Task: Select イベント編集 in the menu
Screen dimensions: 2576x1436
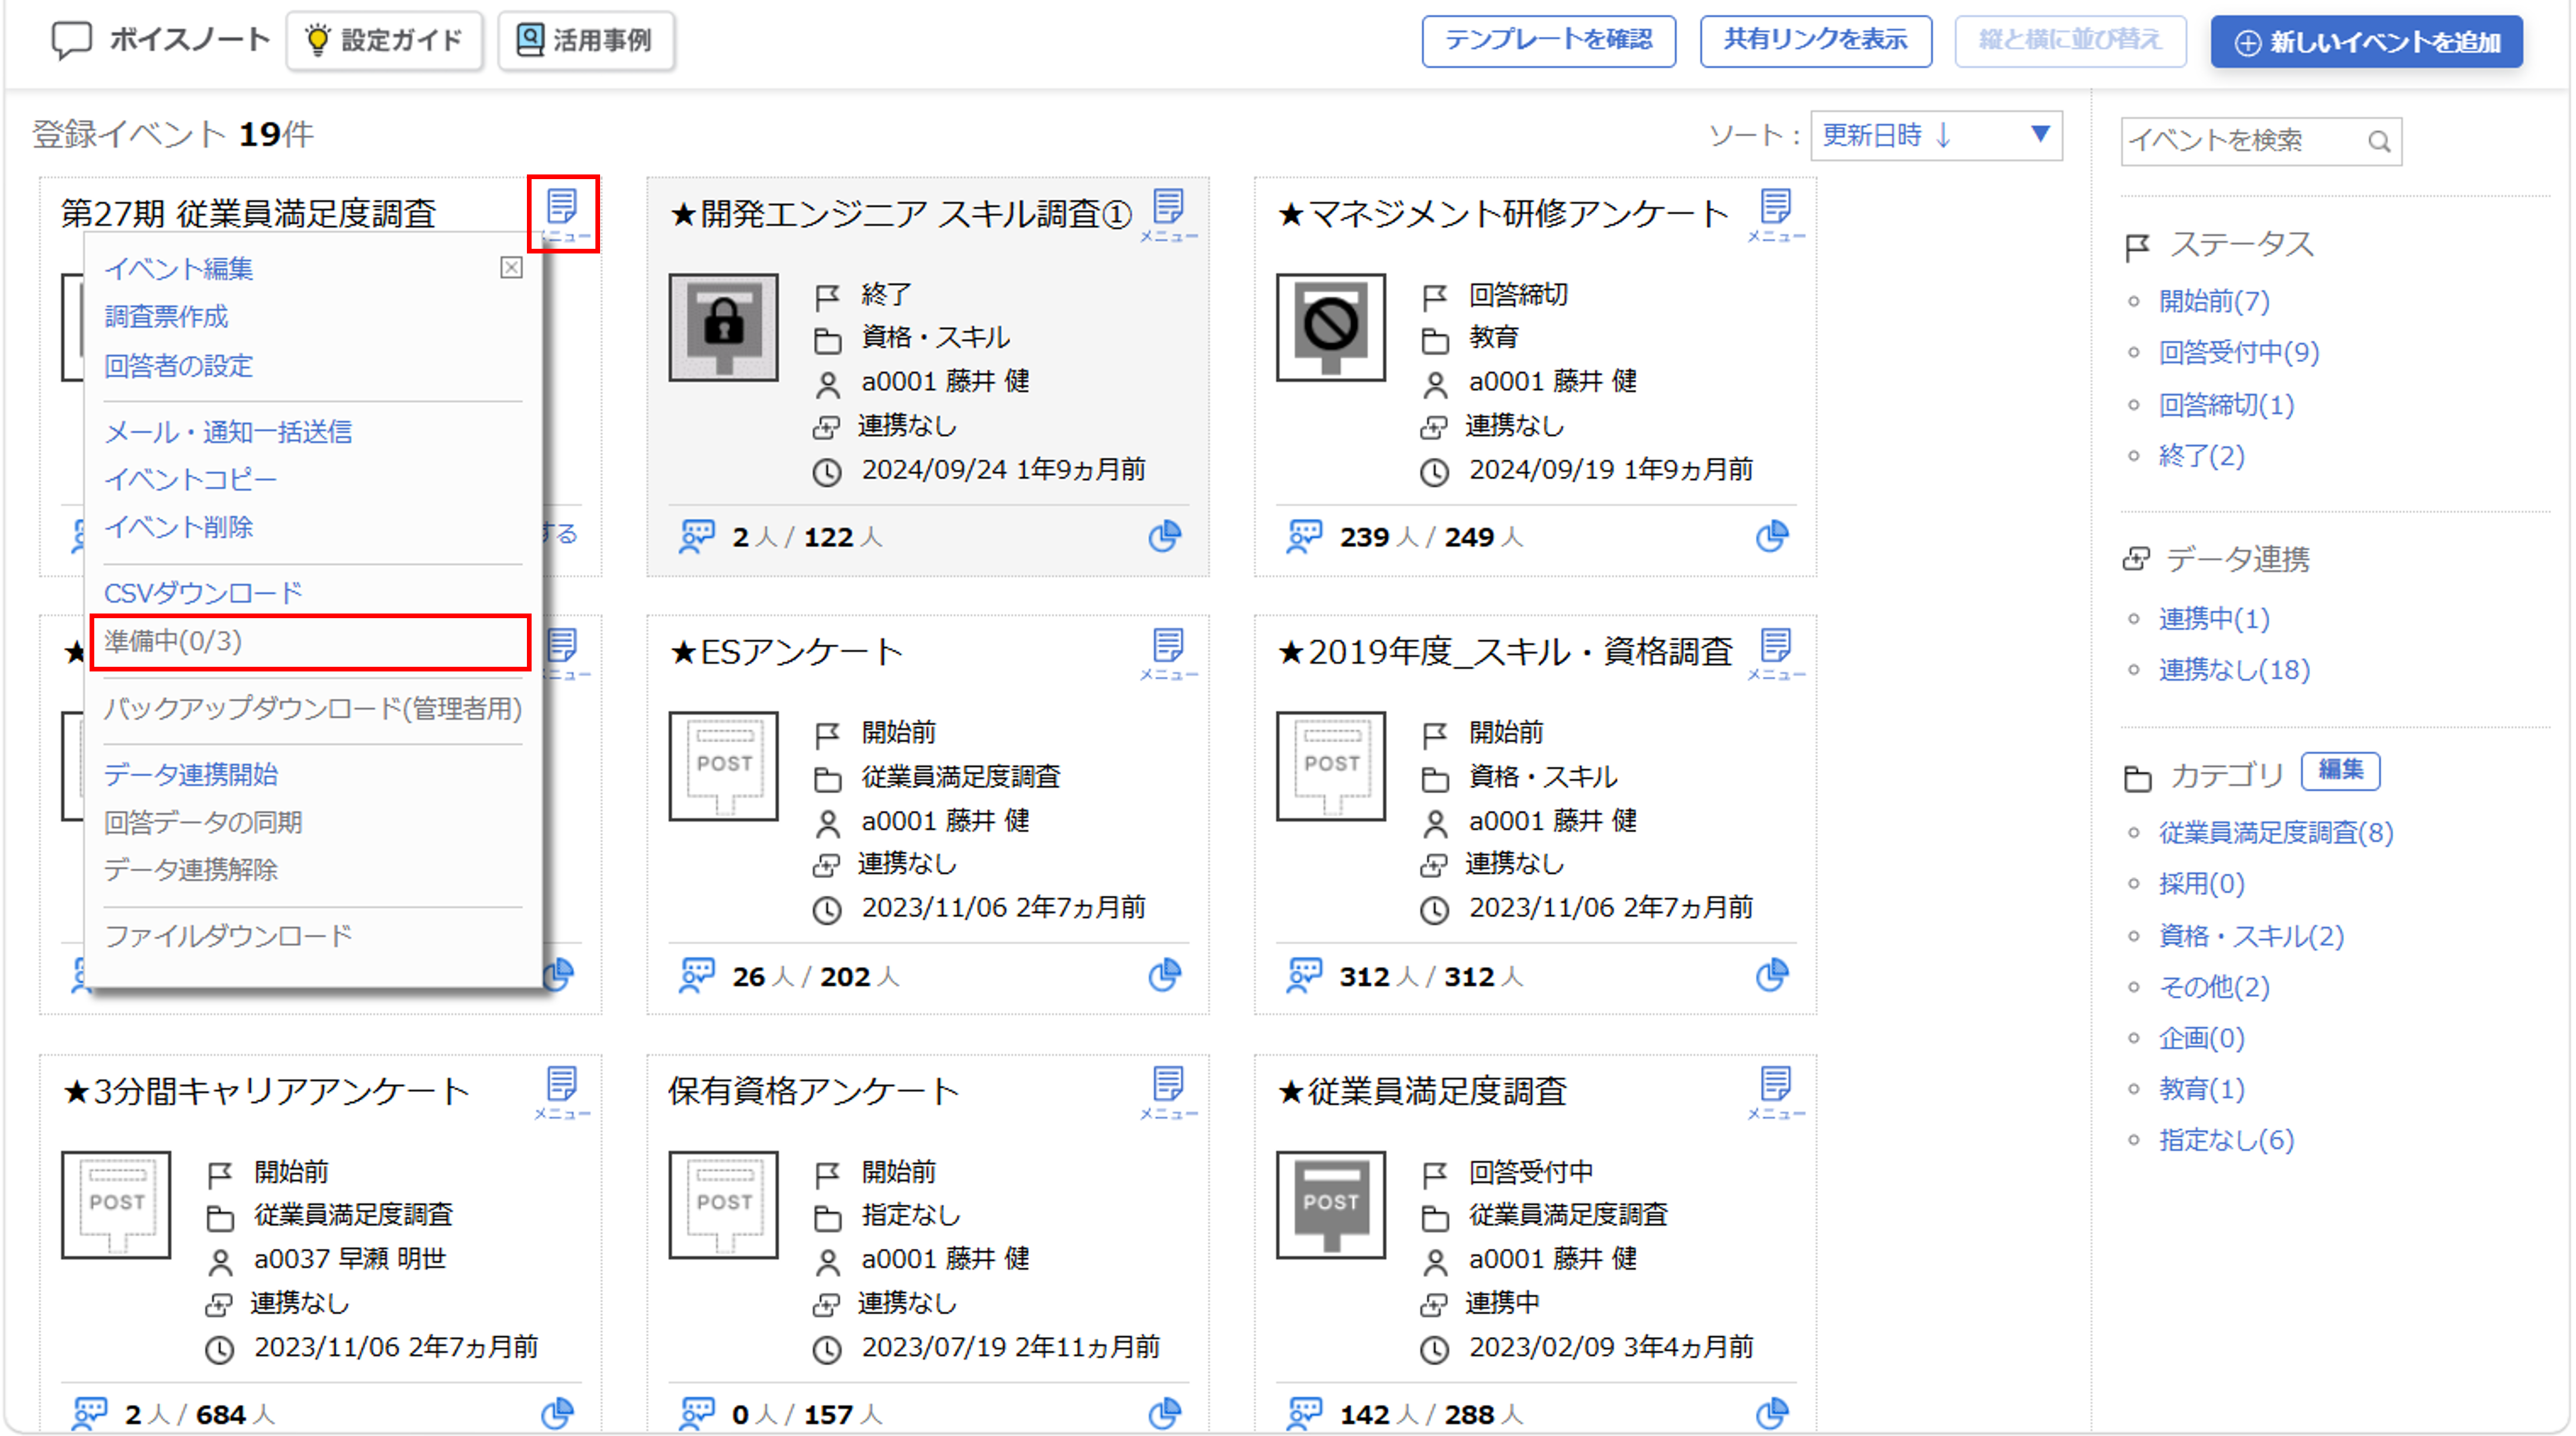Action: coord(178,268)
